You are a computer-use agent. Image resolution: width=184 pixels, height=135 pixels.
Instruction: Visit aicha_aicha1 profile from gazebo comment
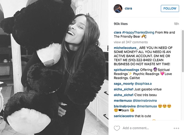124,89
